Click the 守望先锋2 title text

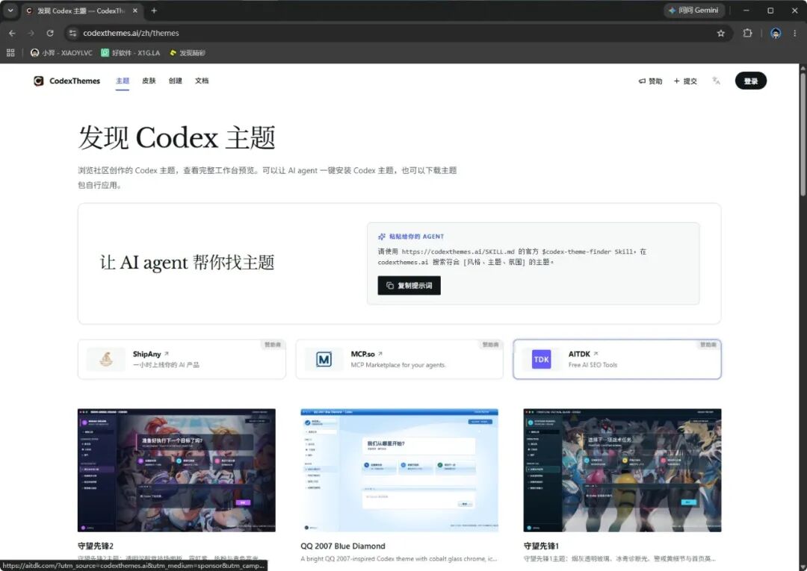(x=96, y=546)
